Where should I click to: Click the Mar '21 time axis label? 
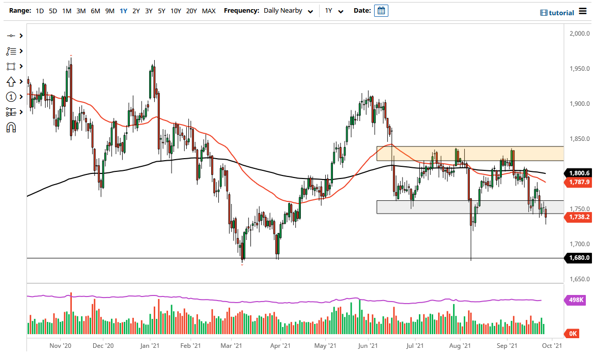coord(231,346)
